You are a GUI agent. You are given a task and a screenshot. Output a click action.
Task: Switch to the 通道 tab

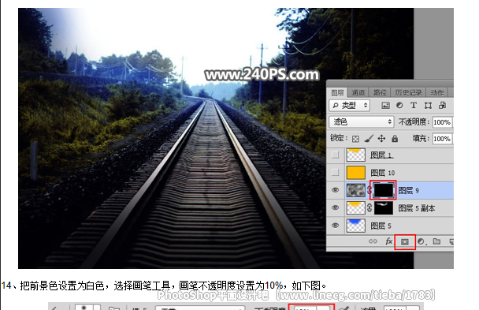point(358,92)
